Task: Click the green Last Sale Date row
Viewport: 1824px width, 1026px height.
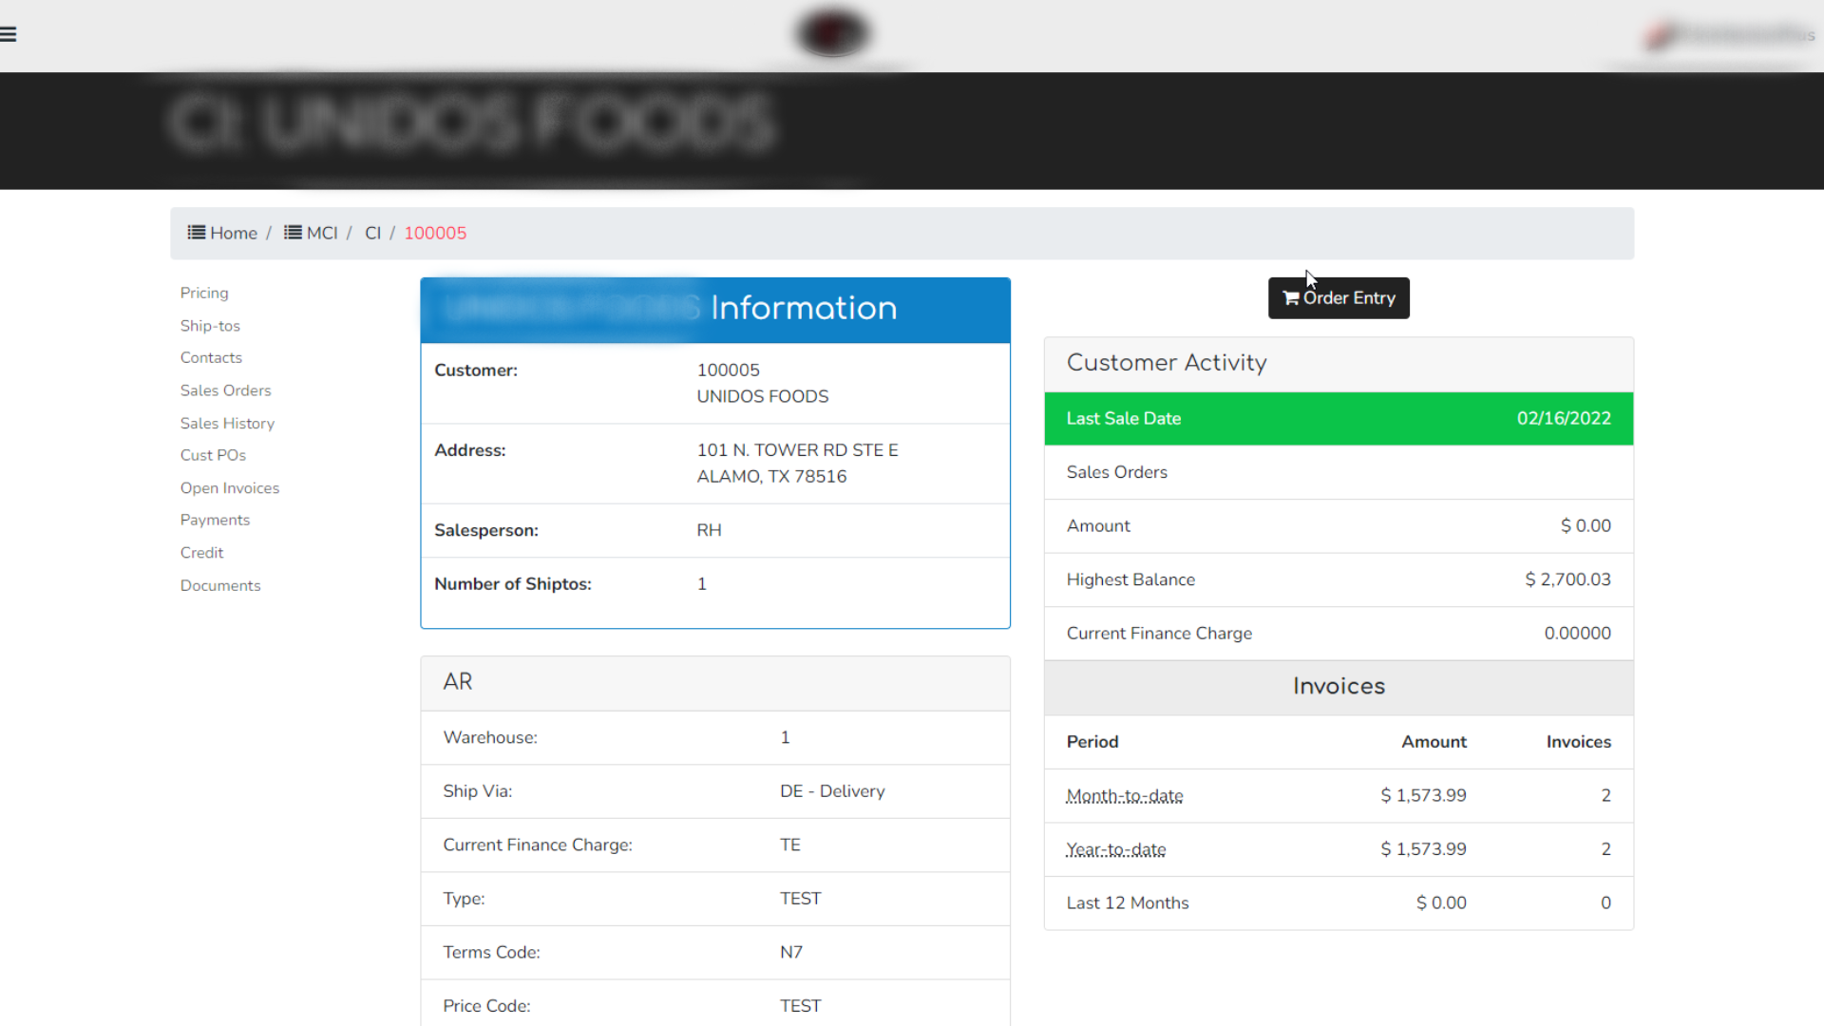Action: click(x=1338, y=418)
